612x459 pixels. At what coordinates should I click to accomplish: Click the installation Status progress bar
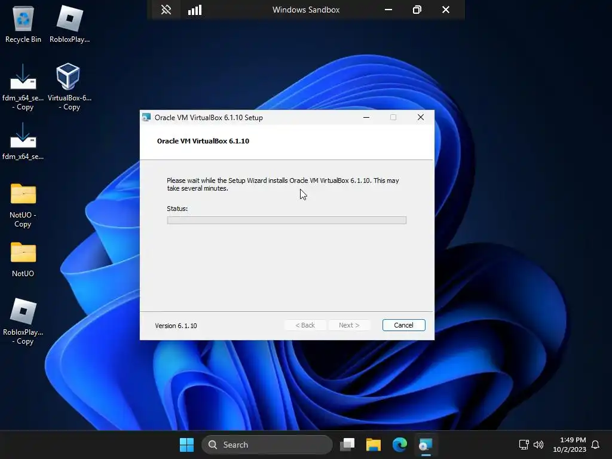(x=286, y=220)
